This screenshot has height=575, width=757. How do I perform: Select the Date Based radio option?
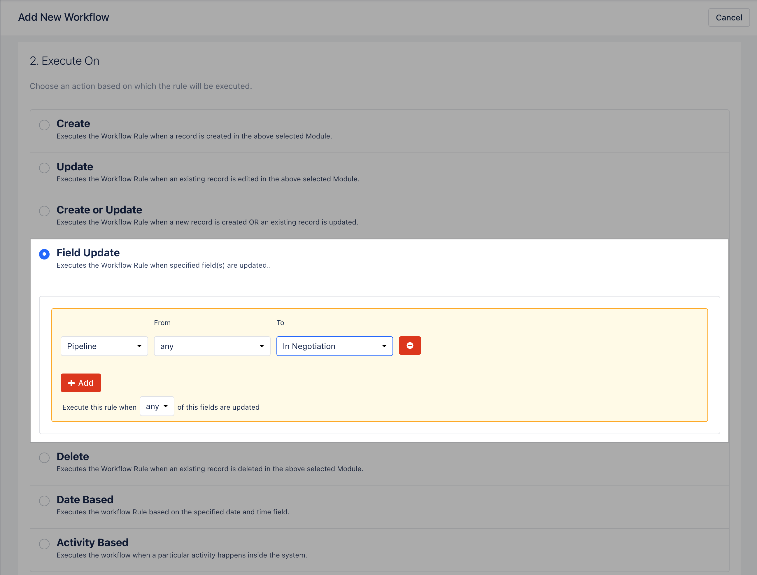[44, 501]
